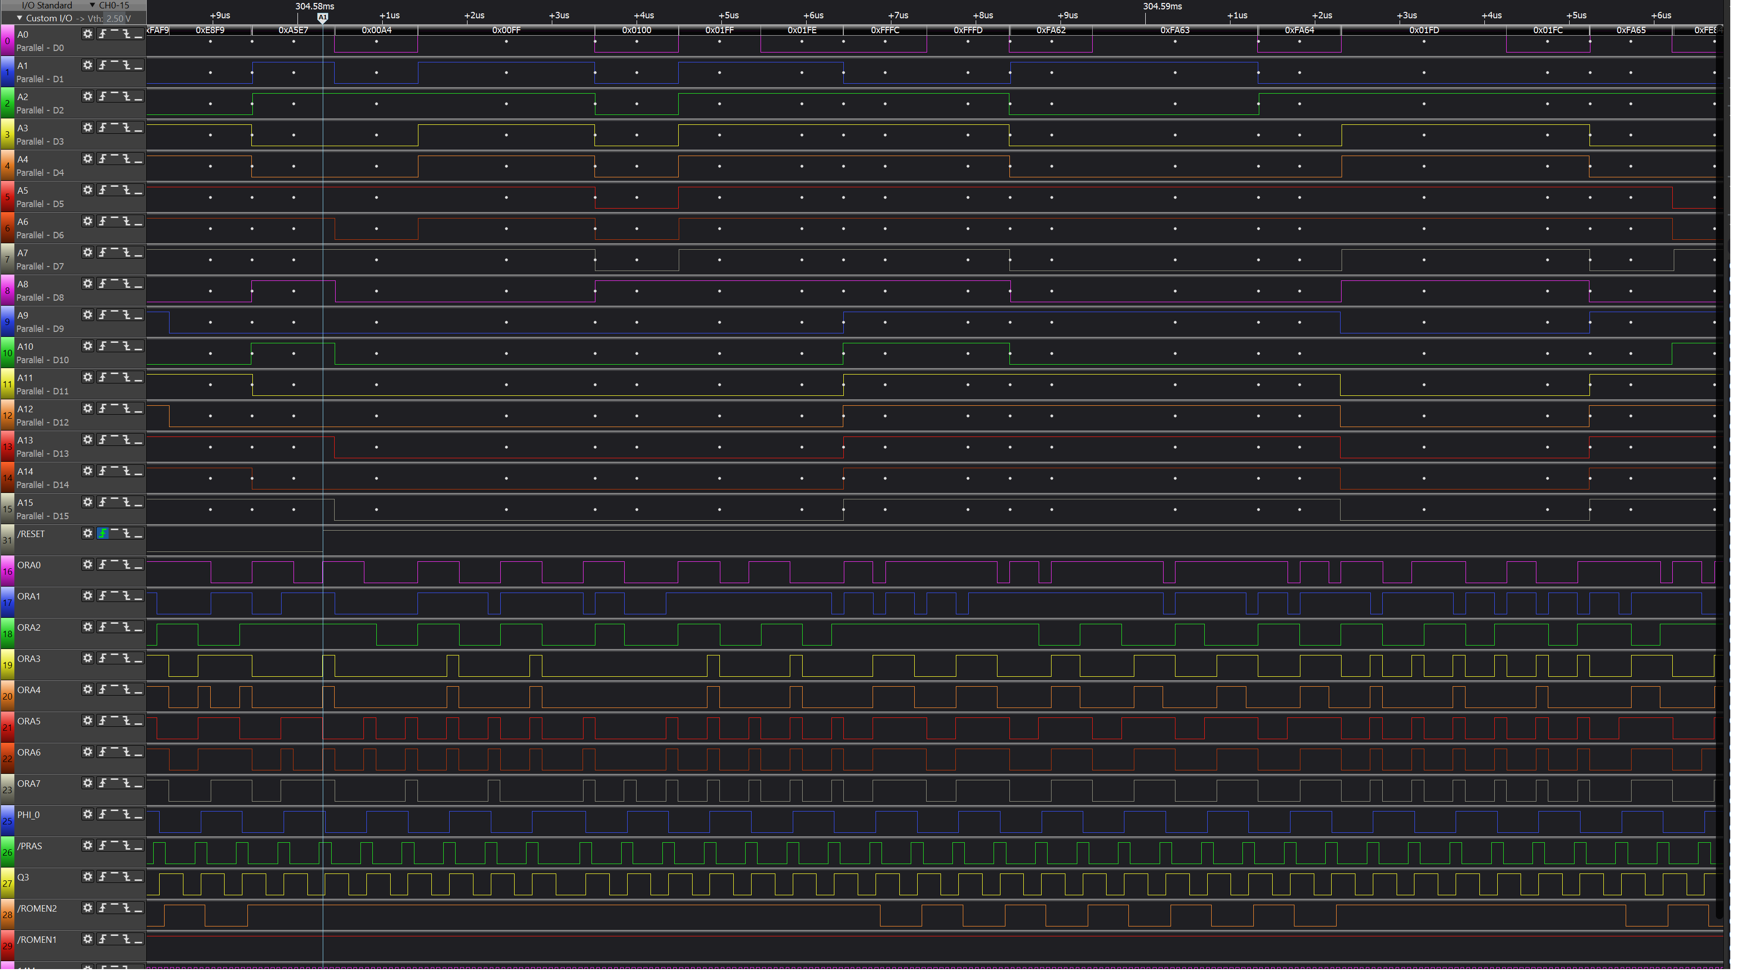Image resolution: width=1761 pixels, height=979 pixels.
Task: Select the A0 channel color swatch
Action: coord(7,40)
